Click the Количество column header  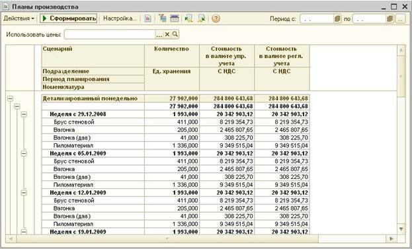[x=172, y=56]
